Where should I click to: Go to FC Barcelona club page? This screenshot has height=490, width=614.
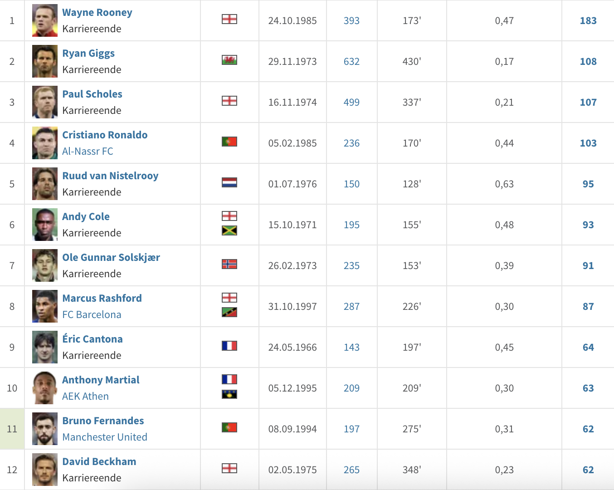pos(92,314)
